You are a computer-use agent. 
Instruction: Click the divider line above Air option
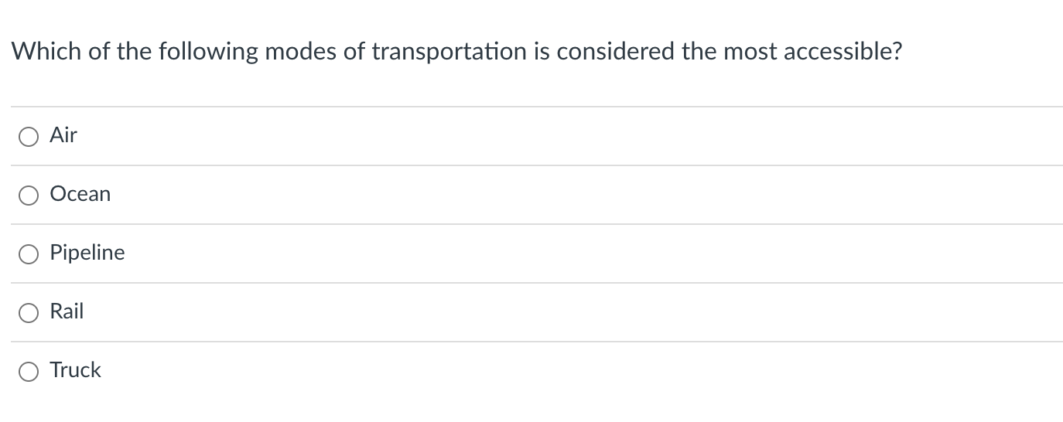click(x=536, y=107)
